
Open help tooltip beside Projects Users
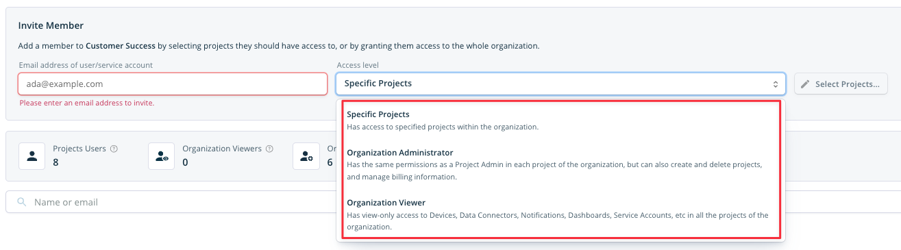[x=114, y=149]
